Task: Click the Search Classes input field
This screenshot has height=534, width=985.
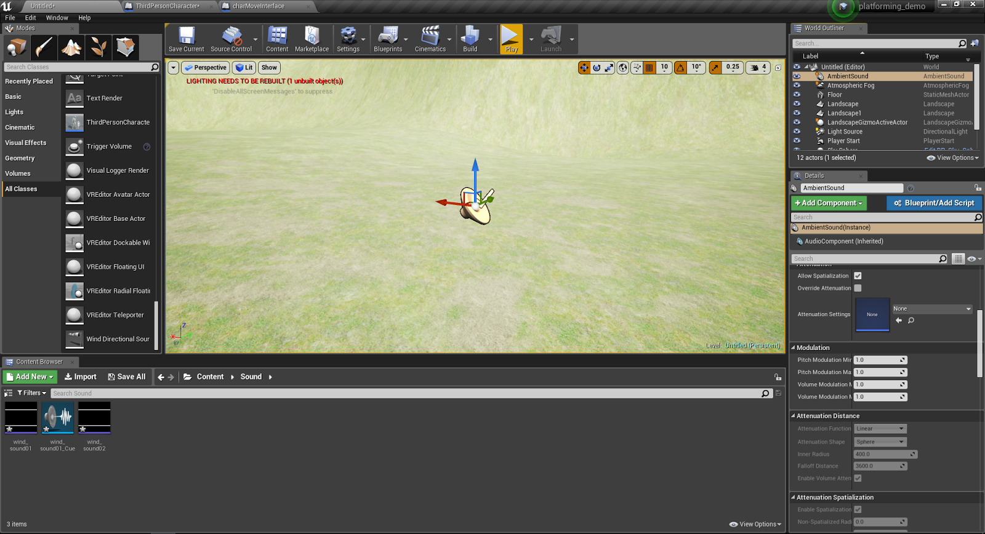Action: coord(81,67)
